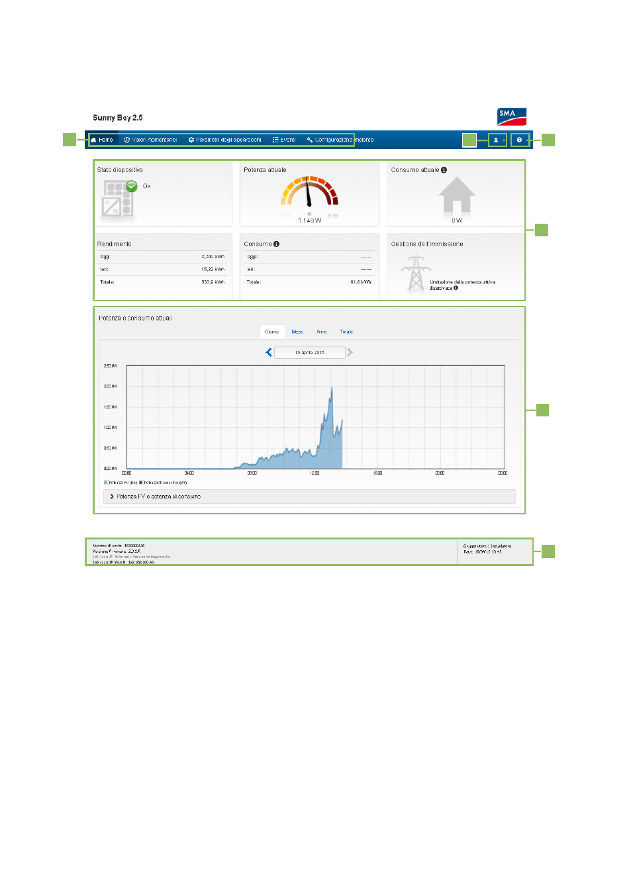Click the Sunny Boy 2.5 title
This screenshot has width=631, height=895.
(118, 118)
